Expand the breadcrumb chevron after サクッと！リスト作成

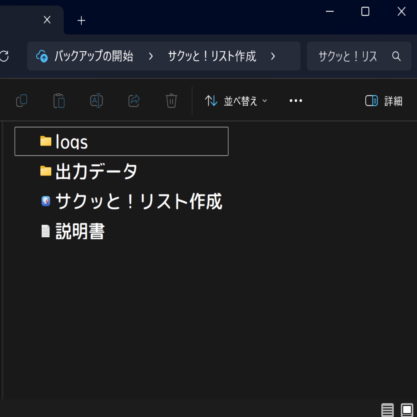[273, 56]
